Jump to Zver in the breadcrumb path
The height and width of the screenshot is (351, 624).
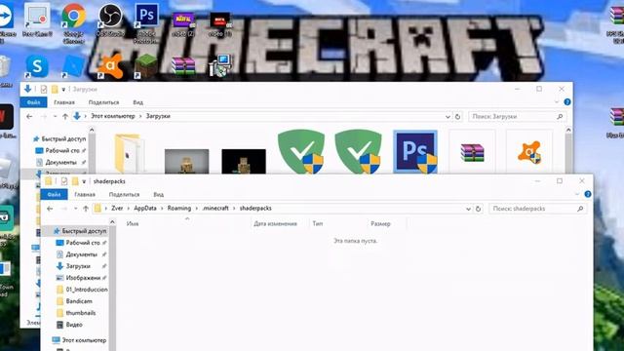point(117,208)
